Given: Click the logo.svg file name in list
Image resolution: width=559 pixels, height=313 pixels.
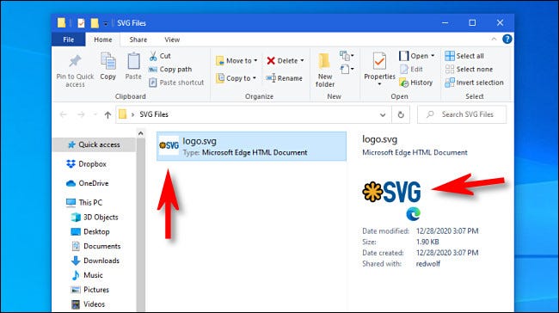Looking at the screenshot, I should pos(200,141).
